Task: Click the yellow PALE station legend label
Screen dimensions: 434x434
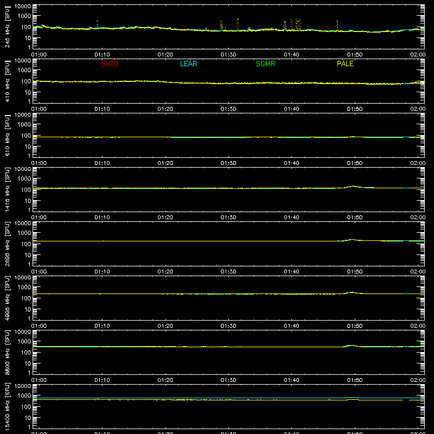Action: coord(345,63)
